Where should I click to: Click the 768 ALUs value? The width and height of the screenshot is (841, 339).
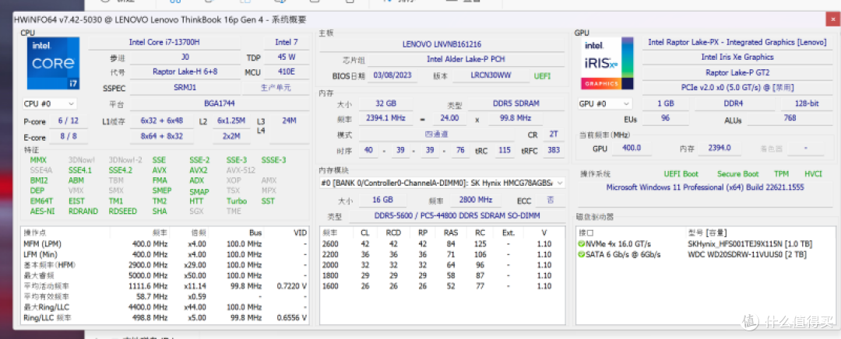[x=790, y=119]
